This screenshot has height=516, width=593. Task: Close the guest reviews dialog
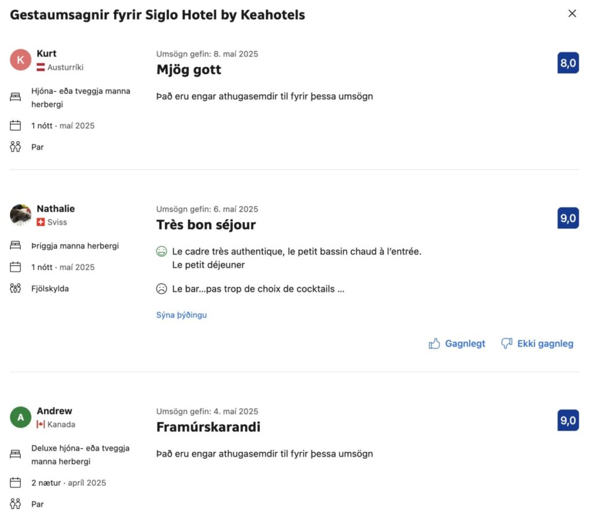point(572,14)
